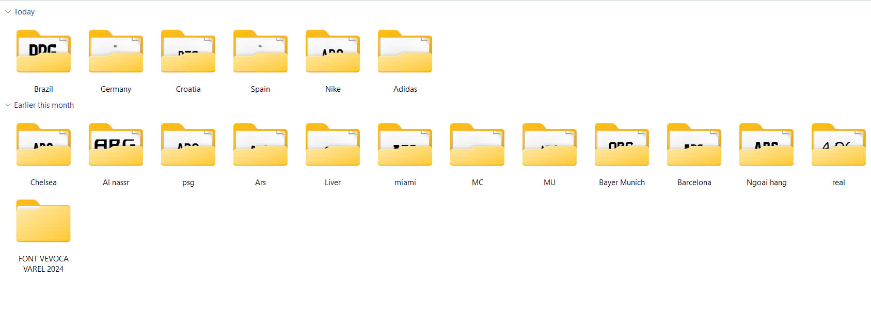Click the Ngoại hạng folder name

[766, 183]
